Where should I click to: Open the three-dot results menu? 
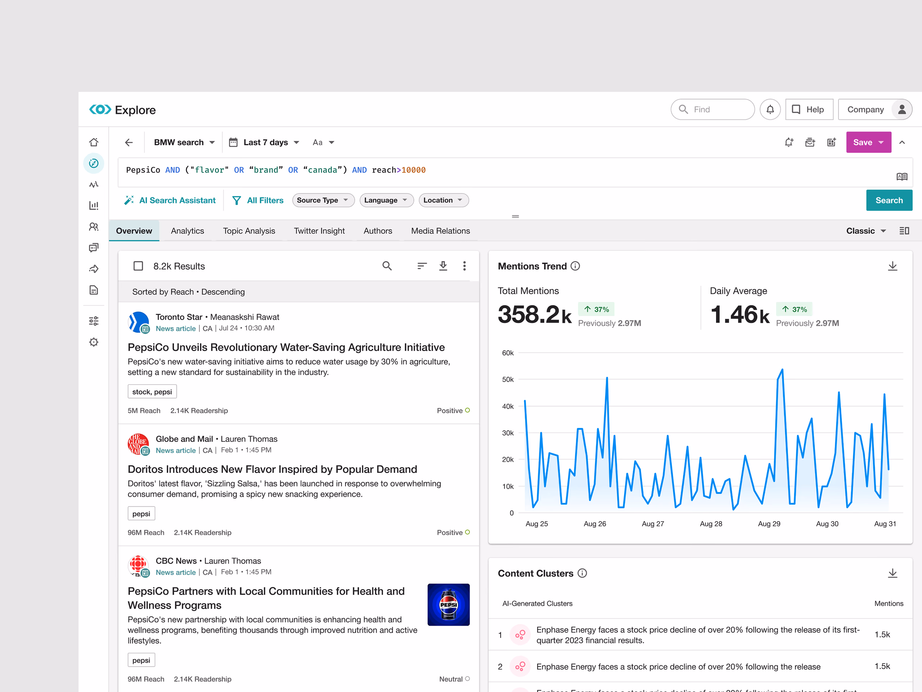coord(464,266)
